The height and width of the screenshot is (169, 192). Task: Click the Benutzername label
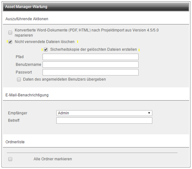(28, 65)
